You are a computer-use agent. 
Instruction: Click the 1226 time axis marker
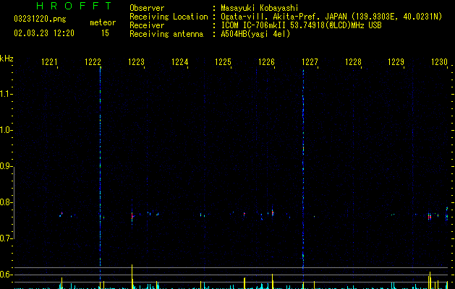point(266,61)
